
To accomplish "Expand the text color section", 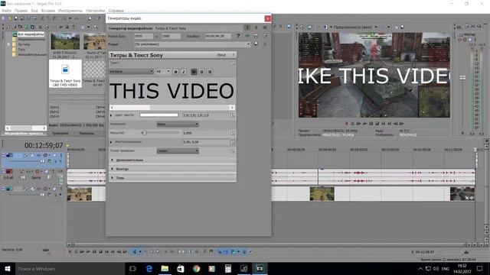I will pyautogui.click(x=111, y=115).
